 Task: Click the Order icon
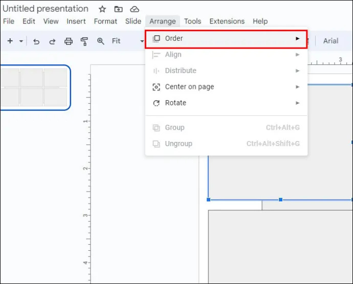[156, 39]
